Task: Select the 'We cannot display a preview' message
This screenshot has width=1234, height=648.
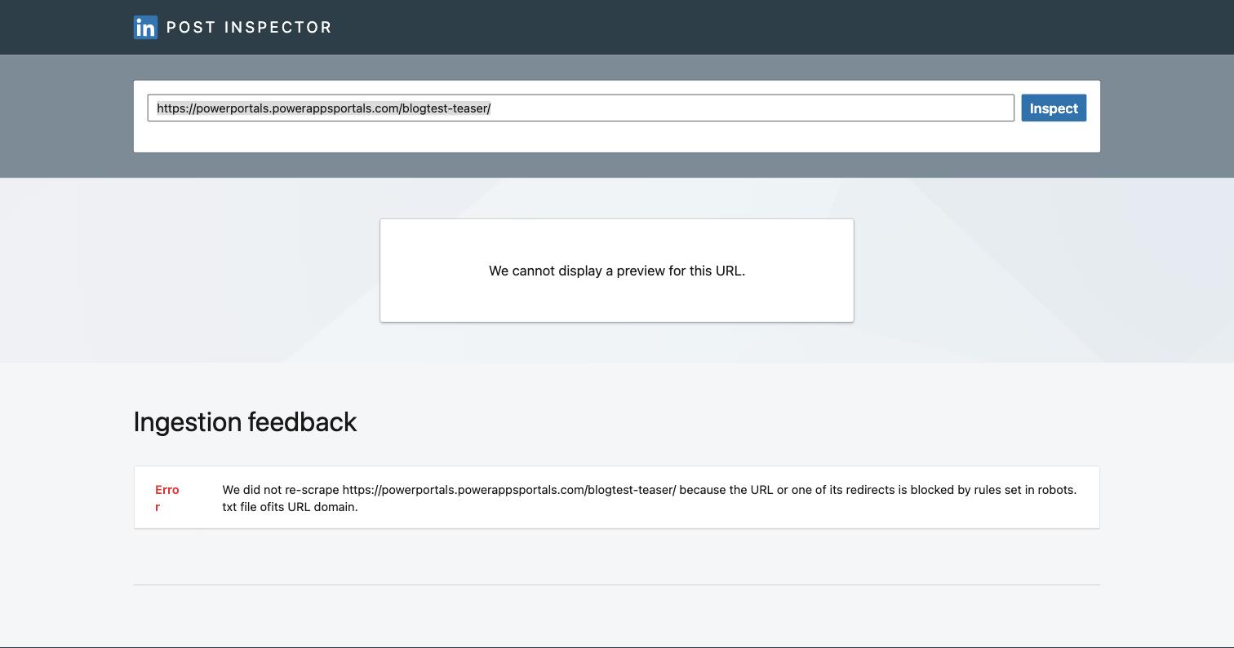Action: point(617,271)
